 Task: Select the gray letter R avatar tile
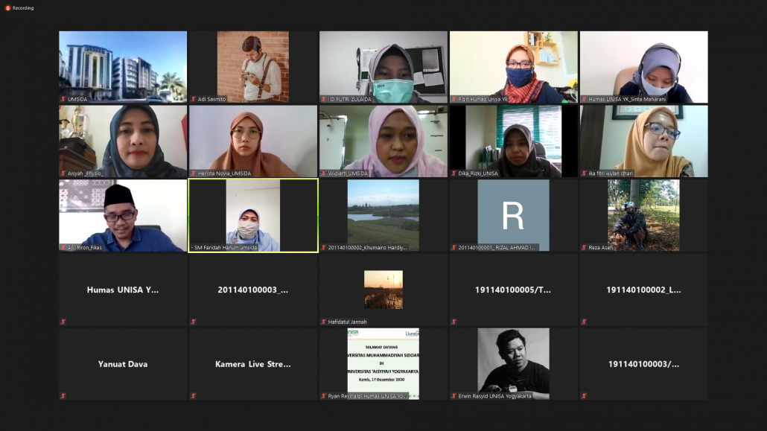pyautogui.click(x=513, y=215)
